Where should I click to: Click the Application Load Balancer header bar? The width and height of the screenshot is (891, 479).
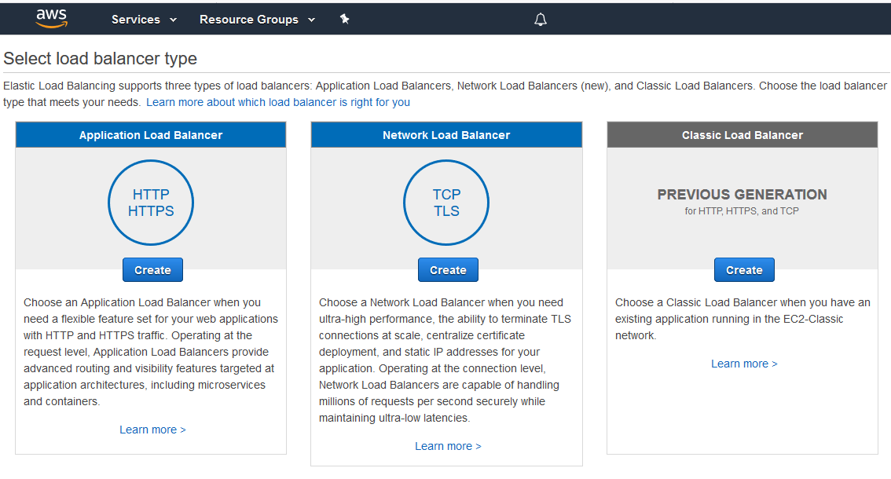pos(151,135)
